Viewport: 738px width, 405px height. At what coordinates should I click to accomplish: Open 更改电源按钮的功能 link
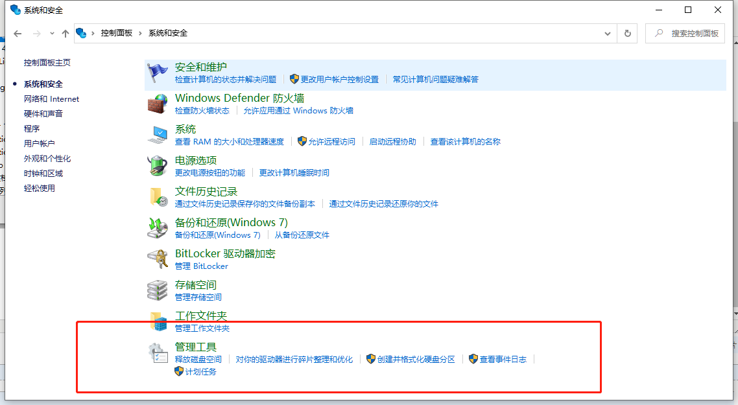tap(210, 172)
